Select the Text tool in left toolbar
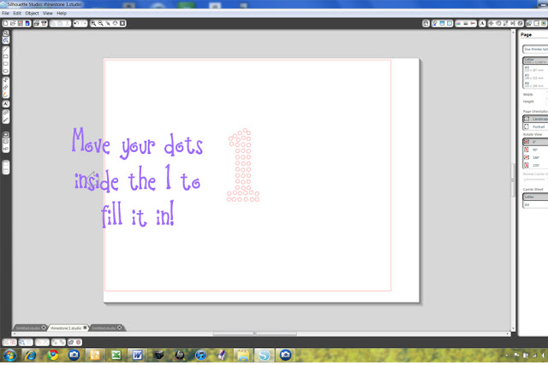This screenshot has height=365, width=548. [x=6, y=103]
